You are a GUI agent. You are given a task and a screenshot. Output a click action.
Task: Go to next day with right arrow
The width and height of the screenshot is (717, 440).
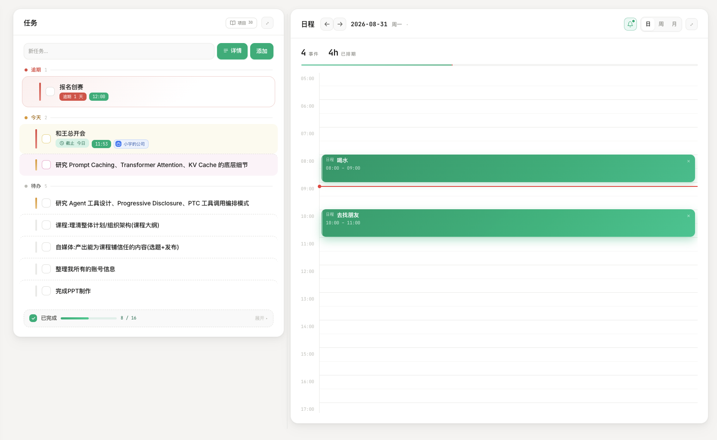click(x=340, y=24)
